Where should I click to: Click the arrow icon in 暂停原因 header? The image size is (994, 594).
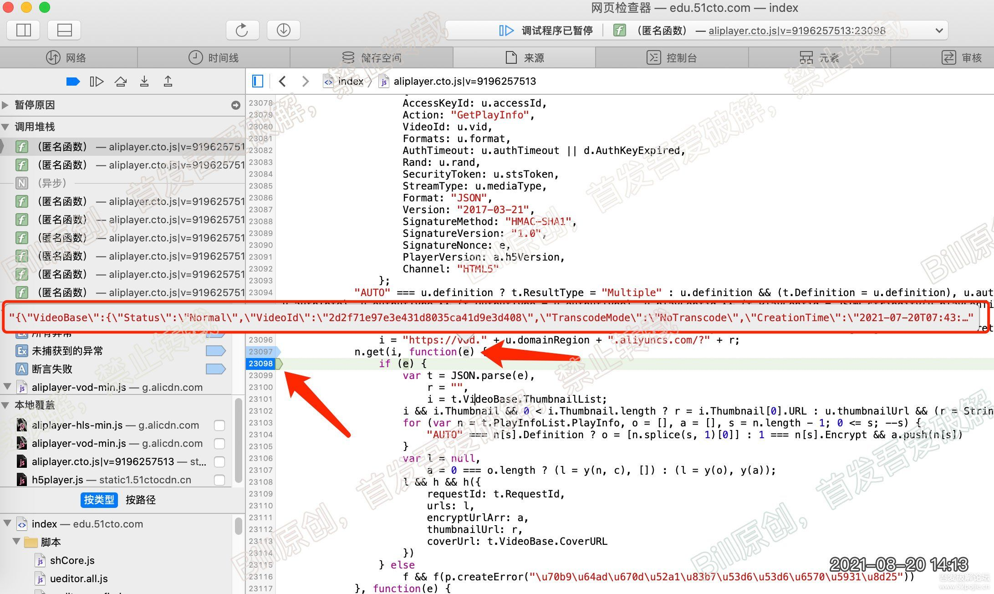coord(235,105)
